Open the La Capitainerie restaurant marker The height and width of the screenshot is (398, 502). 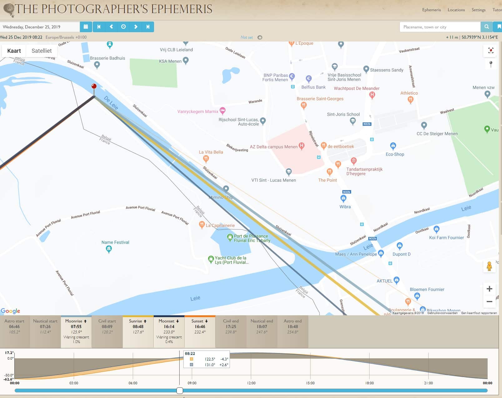(202, 225)
